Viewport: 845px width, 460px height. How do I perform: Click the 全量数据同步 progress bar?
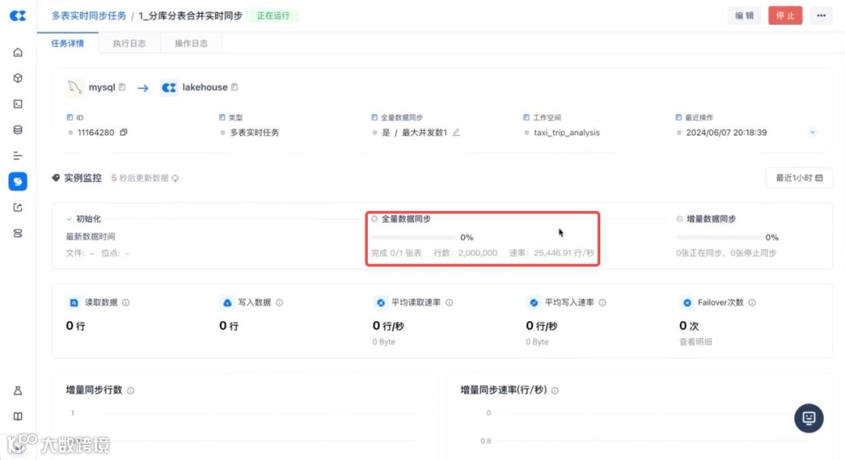coord(413,237)
